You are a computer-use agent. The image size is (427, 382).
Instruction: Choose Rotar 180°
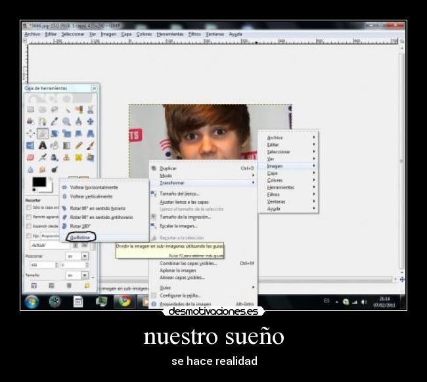coord(105,226)
